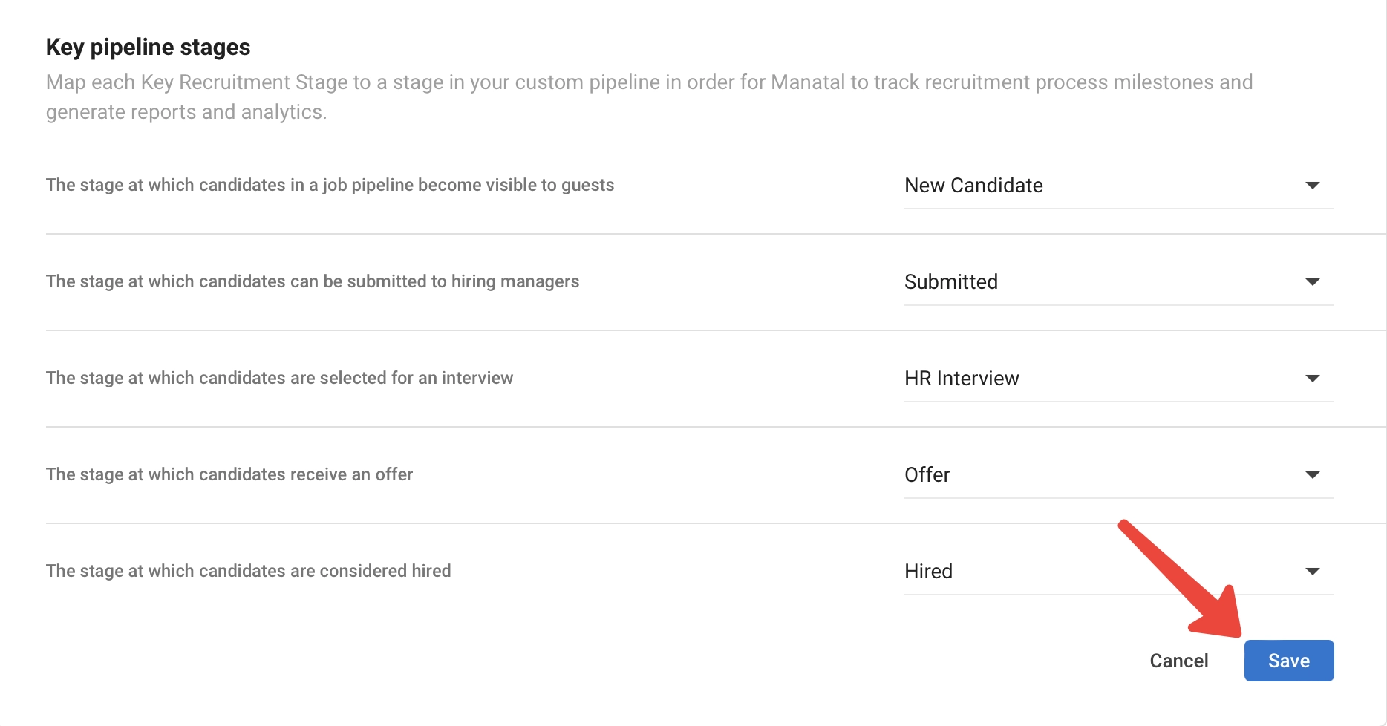This screenshot has height=726, width=1387.
Task: Click the Submitted stage value
Action: [x=951, y=282]
